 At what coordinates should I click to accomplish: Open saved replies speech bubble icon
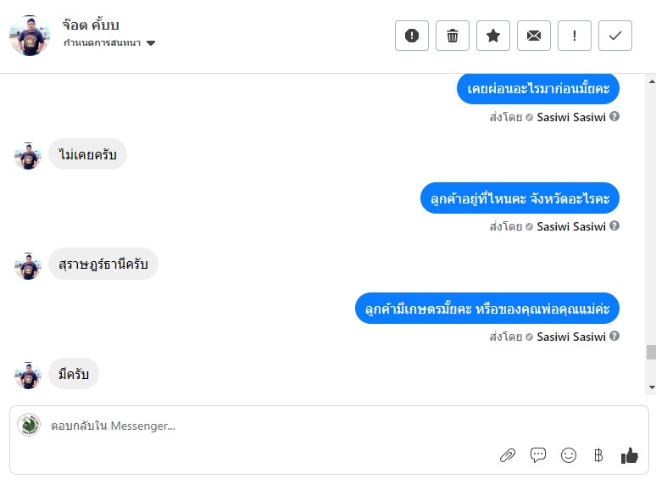pyautogui.click(x=538, y=455)
